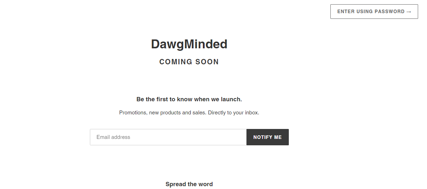The image size is (427, 189).
Task: Click the word "NOTIFY" on the dark button
Action: point(263,137)
